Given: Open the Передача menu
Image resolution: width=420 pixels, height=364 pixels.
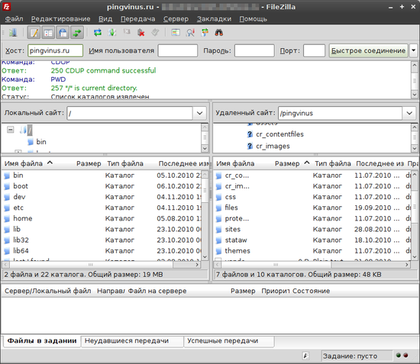Looking at the screenshot, I should click(137, 19).
